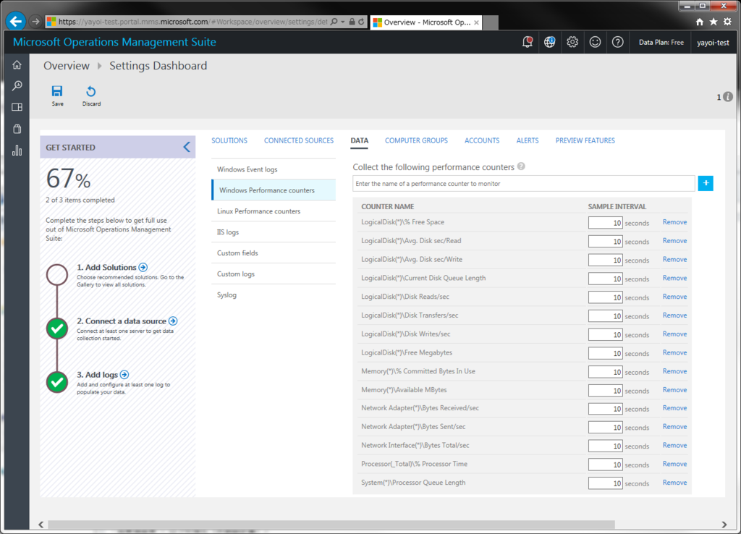741x534 pixels.
Task: Click the arrow icon next to Add logs
Action: tap(124, 374)
